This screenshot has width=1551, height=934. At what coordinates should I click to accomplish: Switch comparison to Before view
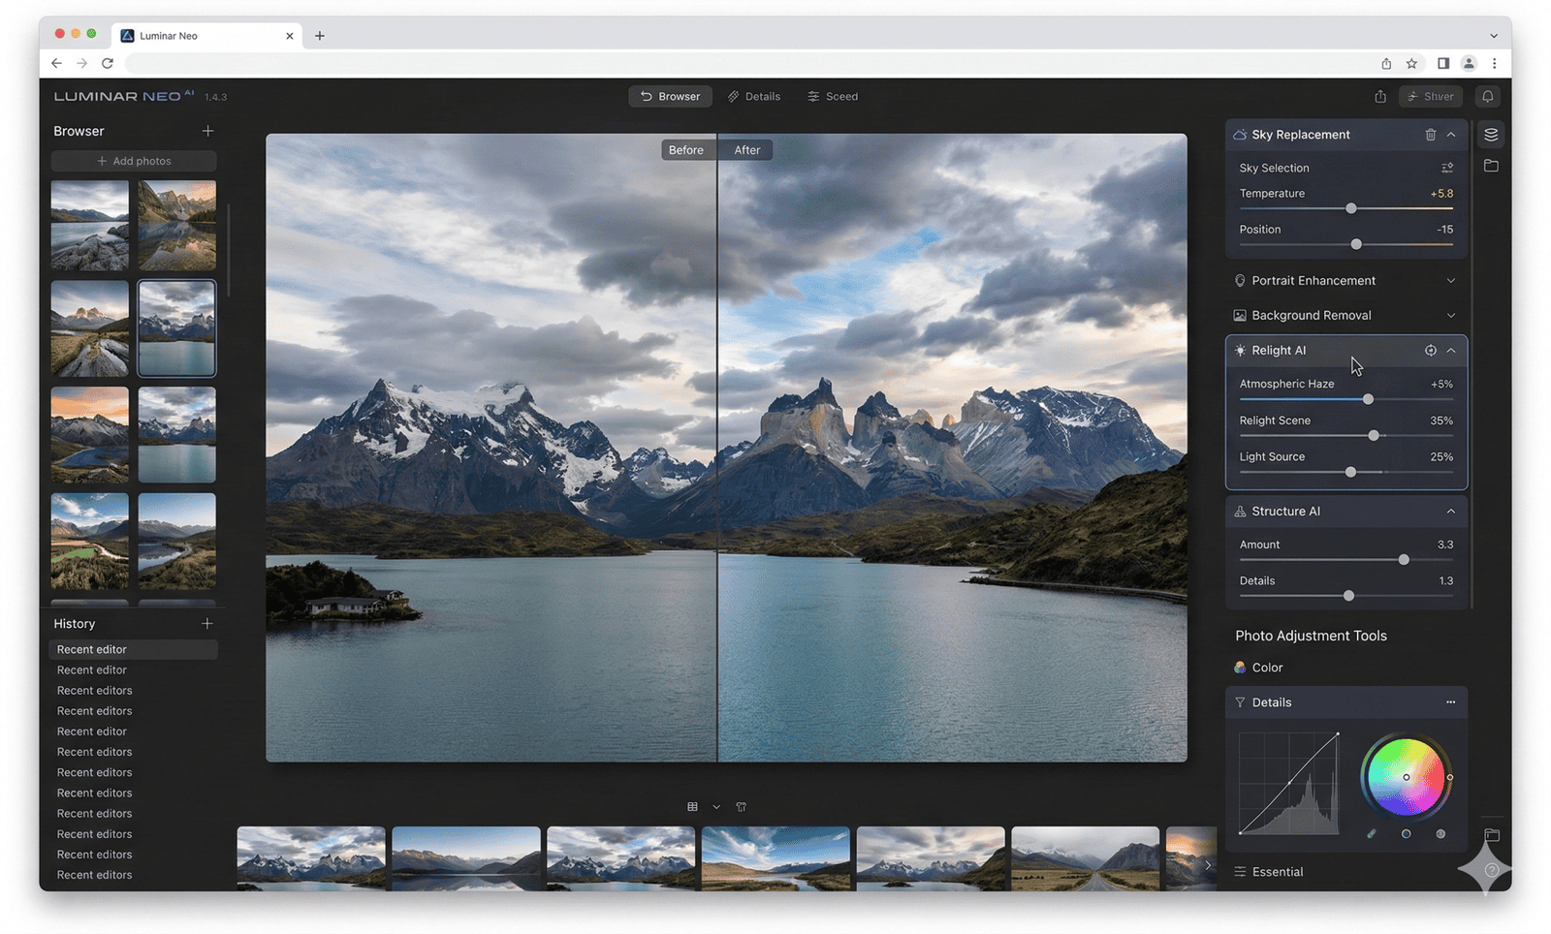[x=686, y=150]
